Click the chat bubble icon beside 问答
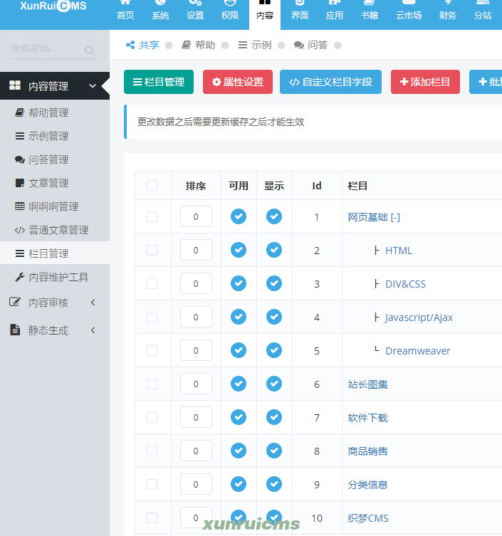This screenshot has height=536, width=502. 298,45
